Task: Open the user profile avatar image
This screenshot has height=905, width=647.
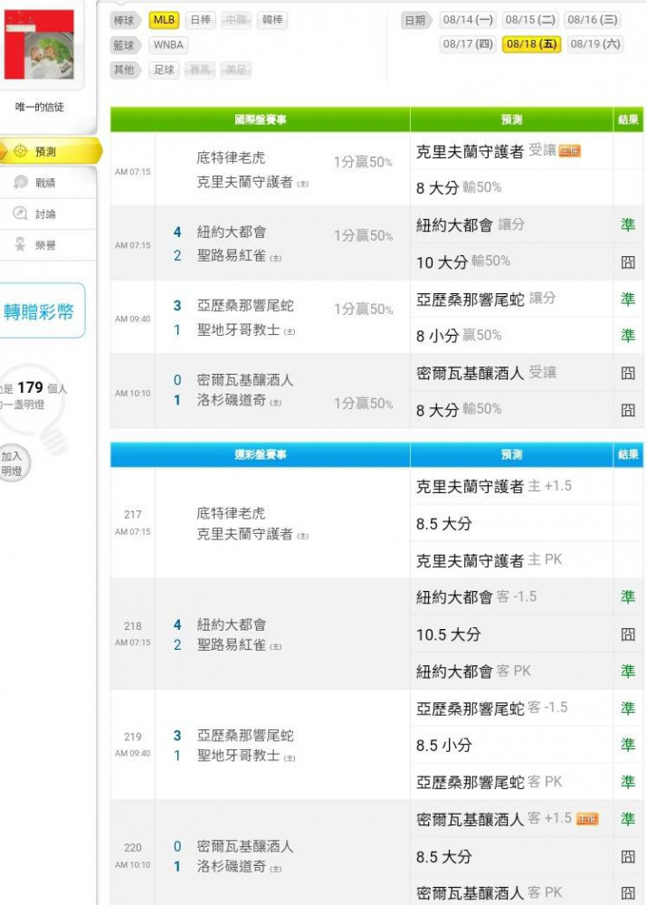Action: point(39,43)
